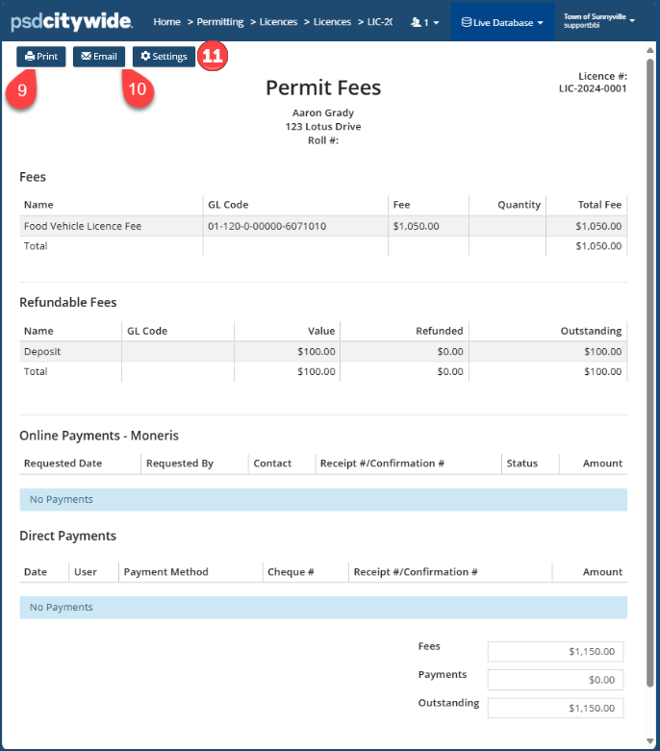Open the second Licences breadcrumb
The height and width of the screenshot is (751, 660).
click(332, 22)
